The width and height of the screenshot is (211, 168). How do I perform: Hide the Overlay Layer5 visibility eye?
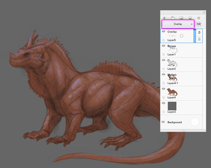coord(164,31)
